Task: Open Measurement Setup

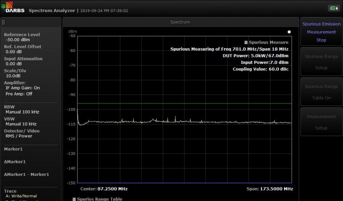Action: (321, 122)
